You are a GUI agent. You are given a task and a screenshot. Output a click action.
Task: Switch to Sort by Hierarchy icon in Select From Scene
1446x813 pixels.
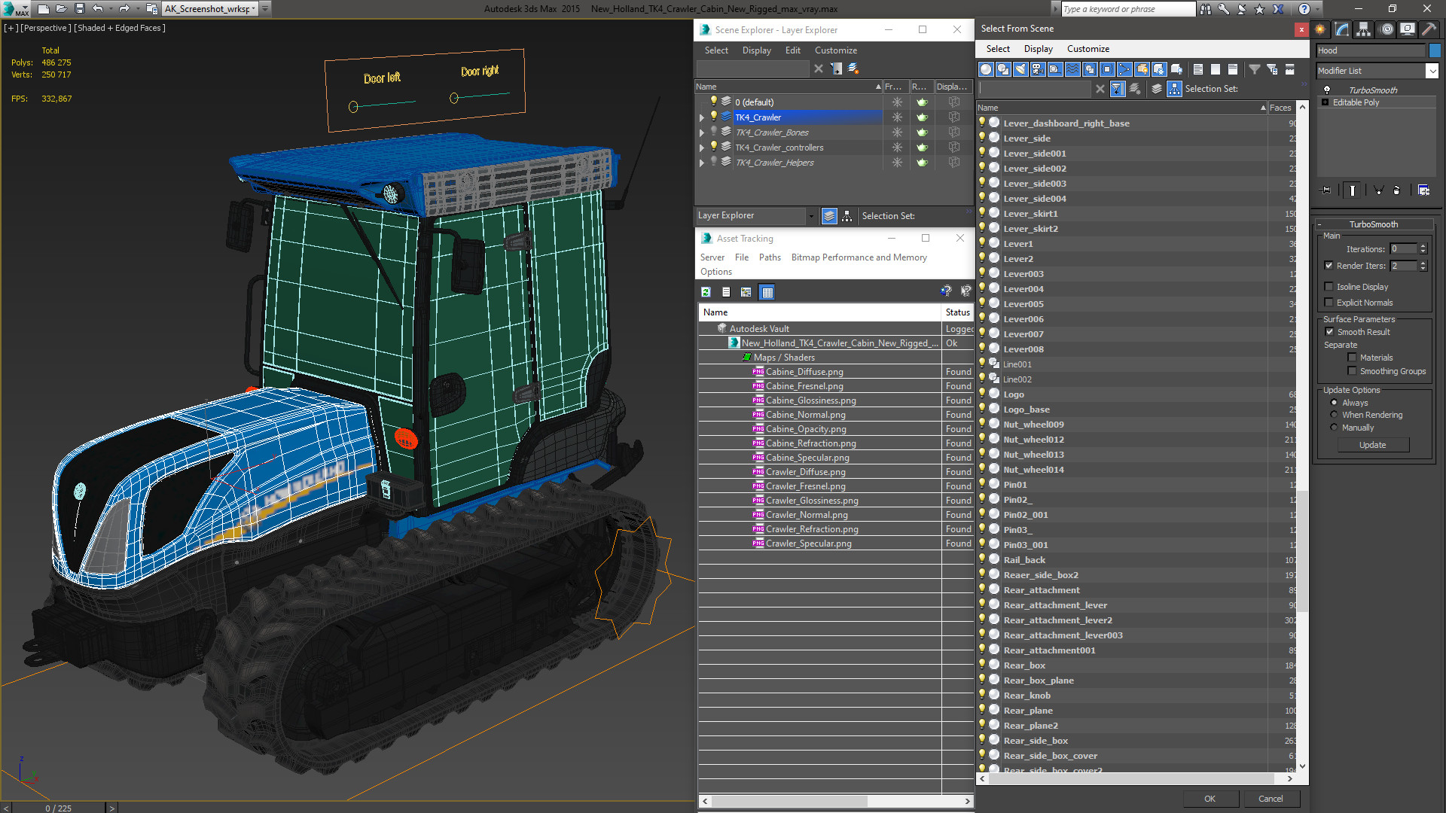pos(1174,89)
